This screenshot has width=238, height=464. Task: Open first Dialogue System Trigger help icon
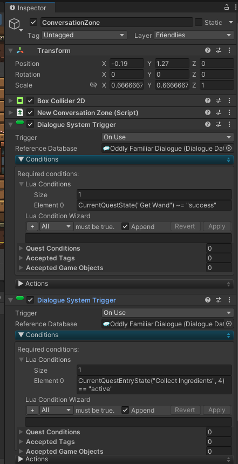(208, 125)
